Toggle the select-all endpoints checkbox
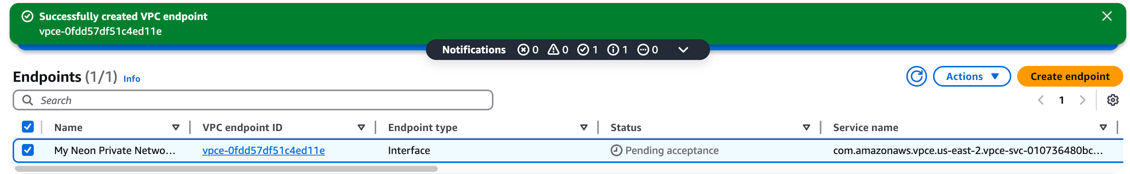The width and height of the screenshot is (1130, 174). pyautogui.click(x=27, y=127)
